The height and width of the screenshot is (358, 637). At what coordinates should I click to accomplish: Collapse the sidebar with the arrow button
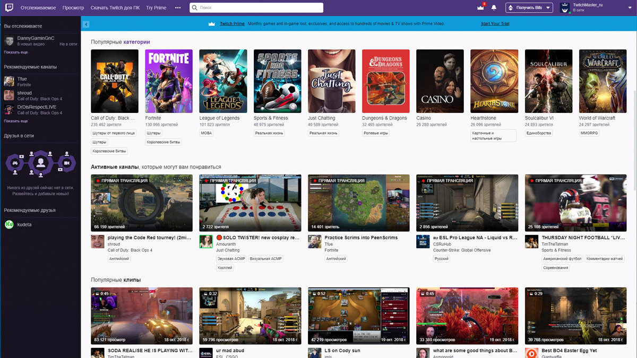coord(85,24)
